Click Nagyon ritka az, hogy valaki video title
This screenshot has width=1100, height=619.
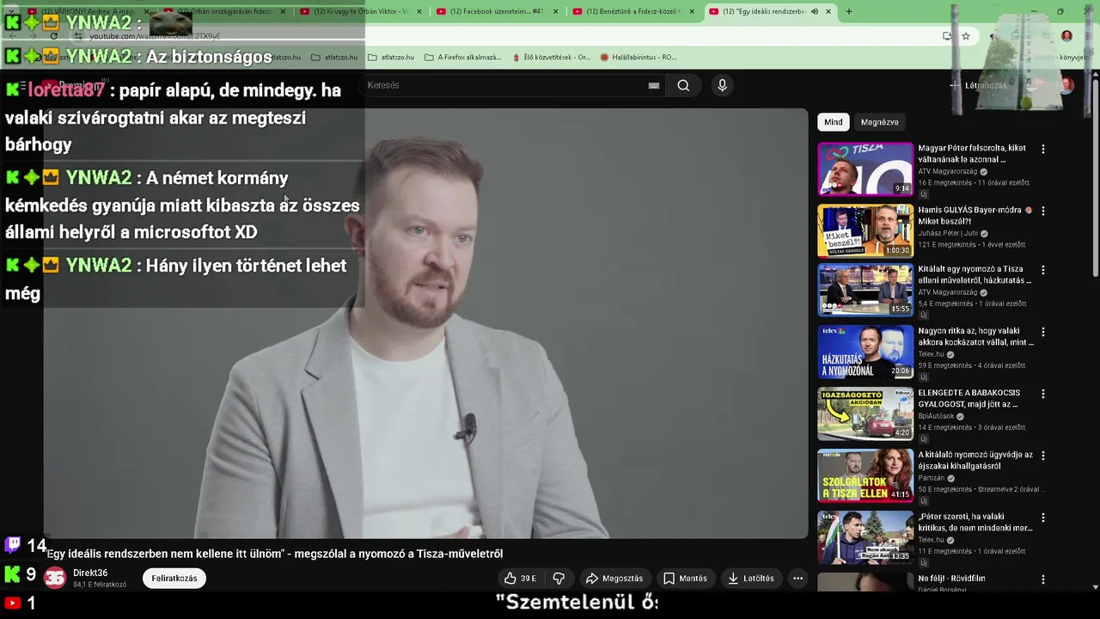[x=975, y=336]
